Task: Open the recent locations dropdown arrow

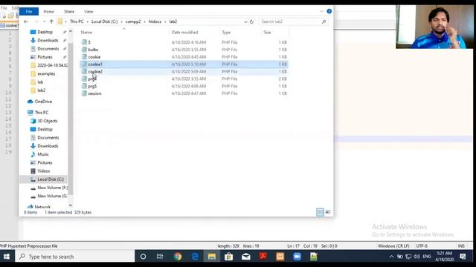Action: [x=45, y=22]
